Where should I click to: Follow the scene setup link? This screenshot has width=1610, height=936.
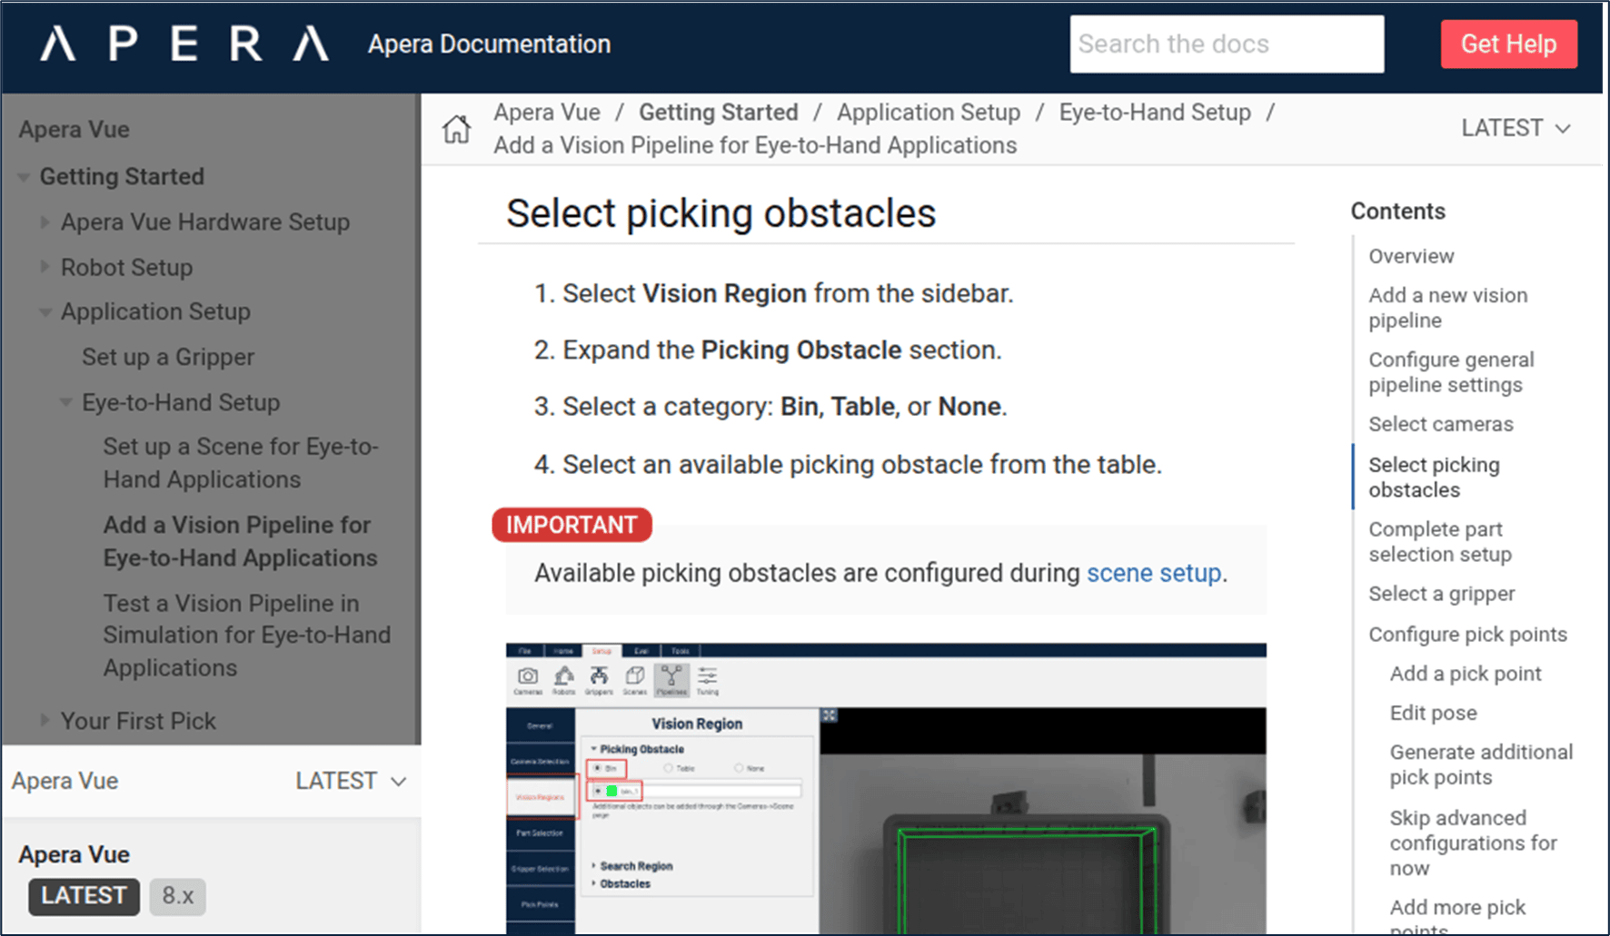point(1154,573)
